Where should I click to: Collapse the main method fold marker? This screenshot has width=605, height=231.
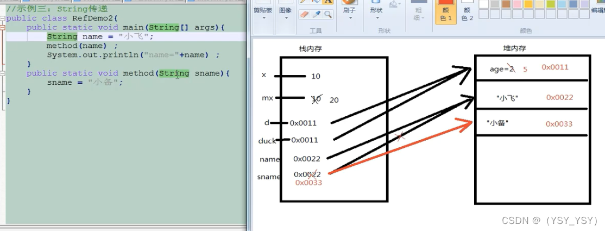pyautogui.click(x=3, y=27)
